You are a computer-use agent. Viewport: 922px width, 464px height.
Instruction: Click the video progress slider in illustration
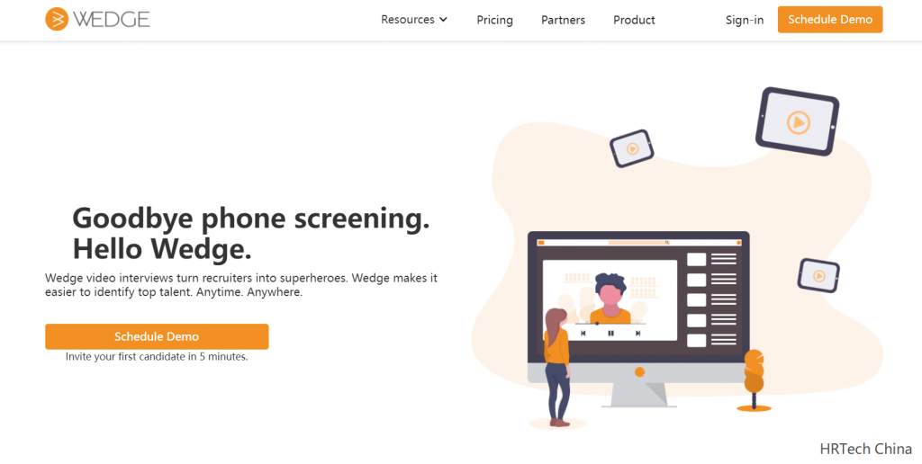click(610, 323)
